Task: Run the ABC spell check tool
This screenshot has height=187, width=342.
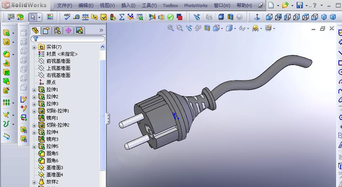Action: [x=67, y=17]
